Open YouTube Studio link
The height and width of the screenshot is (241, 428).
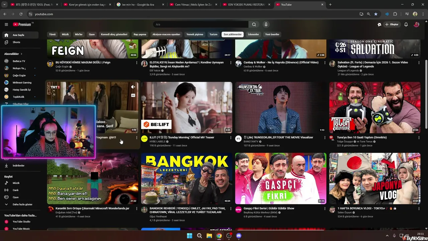[x=21, y=222]
